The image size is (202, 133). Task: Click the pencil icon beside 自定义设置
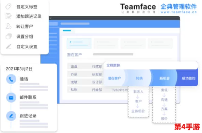(9, 46)
